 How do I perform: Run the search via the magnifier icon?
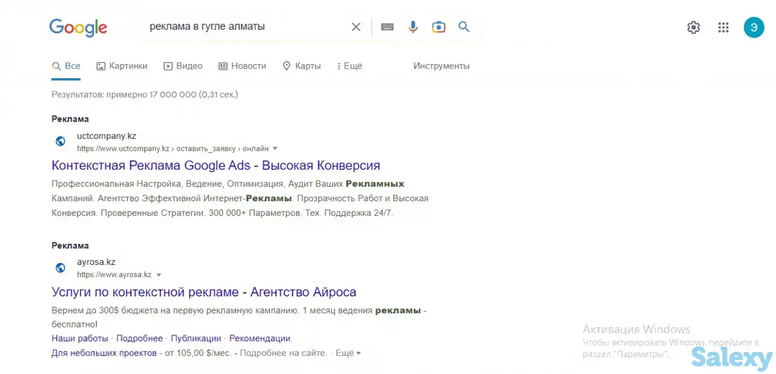464,27
